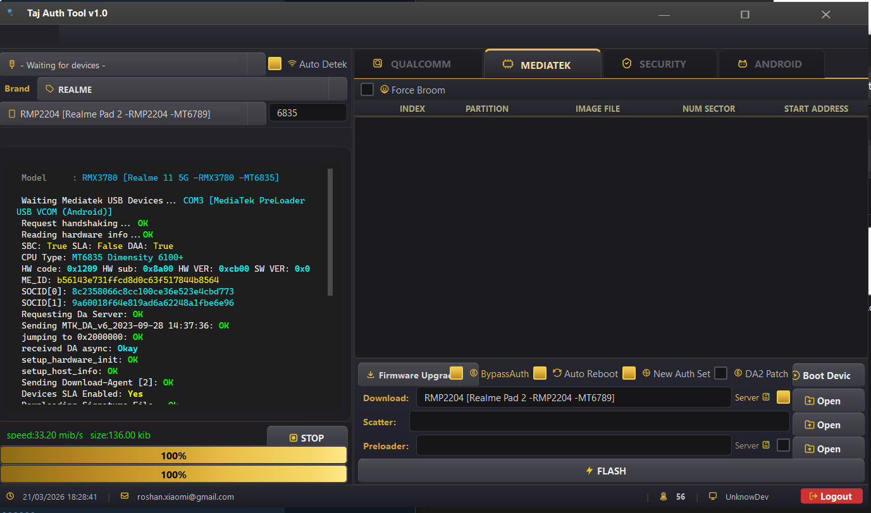This screenshot has height=513, width=871.
Task: Switch to the SECURITY tab
Action: (660, 63)
